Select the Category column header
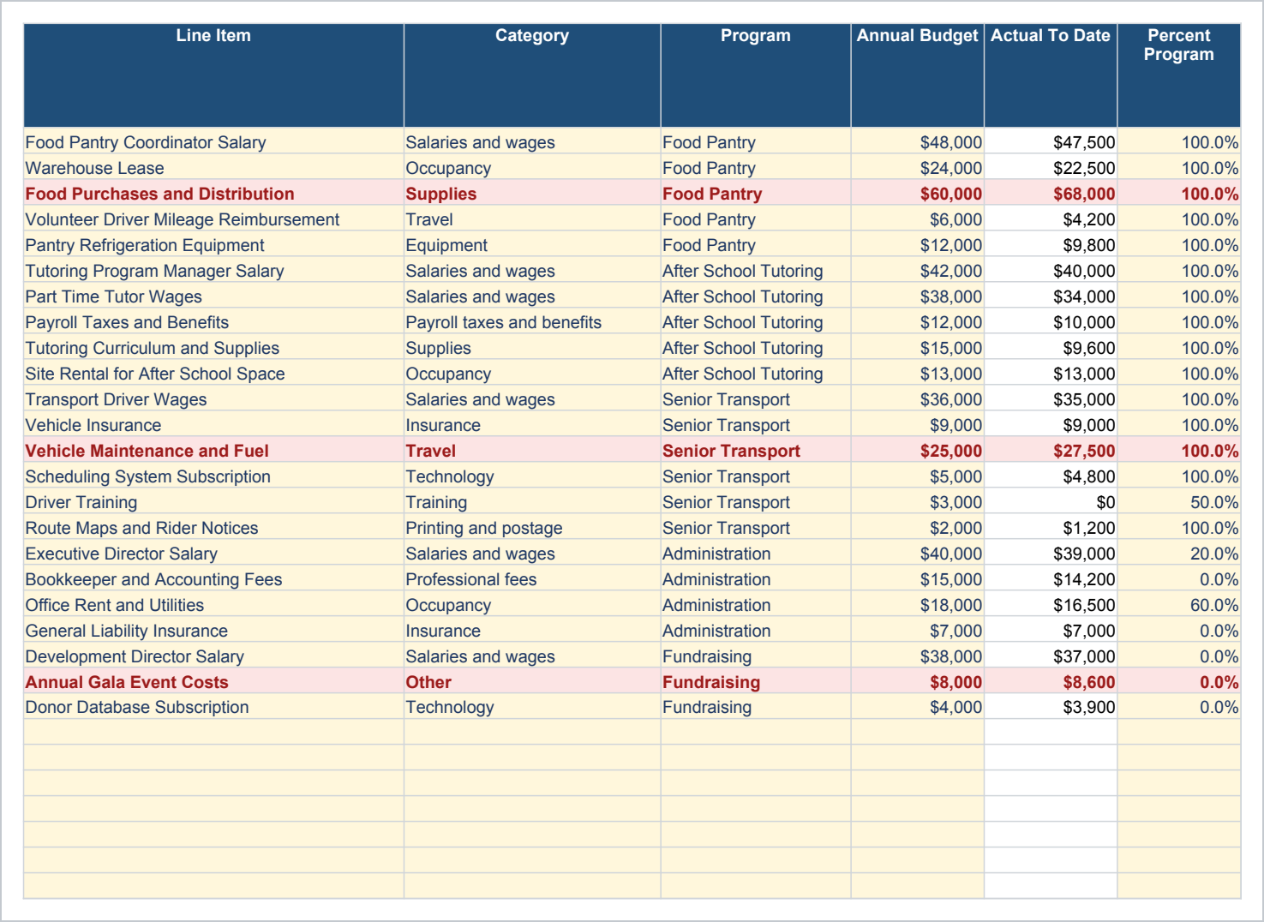This screenshot has width=1264, height=922. pos(532,75)
